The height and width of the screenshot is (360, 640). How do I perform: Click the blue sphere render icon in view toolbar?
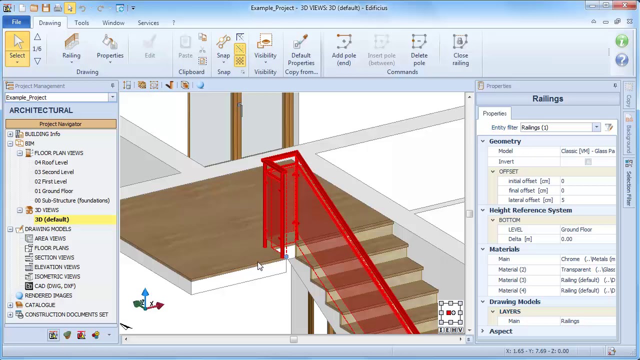click(x=200, y=85)
